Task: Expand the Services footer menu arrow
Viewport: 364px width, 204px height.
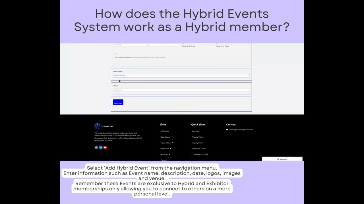Action: [x=169, y=154]
